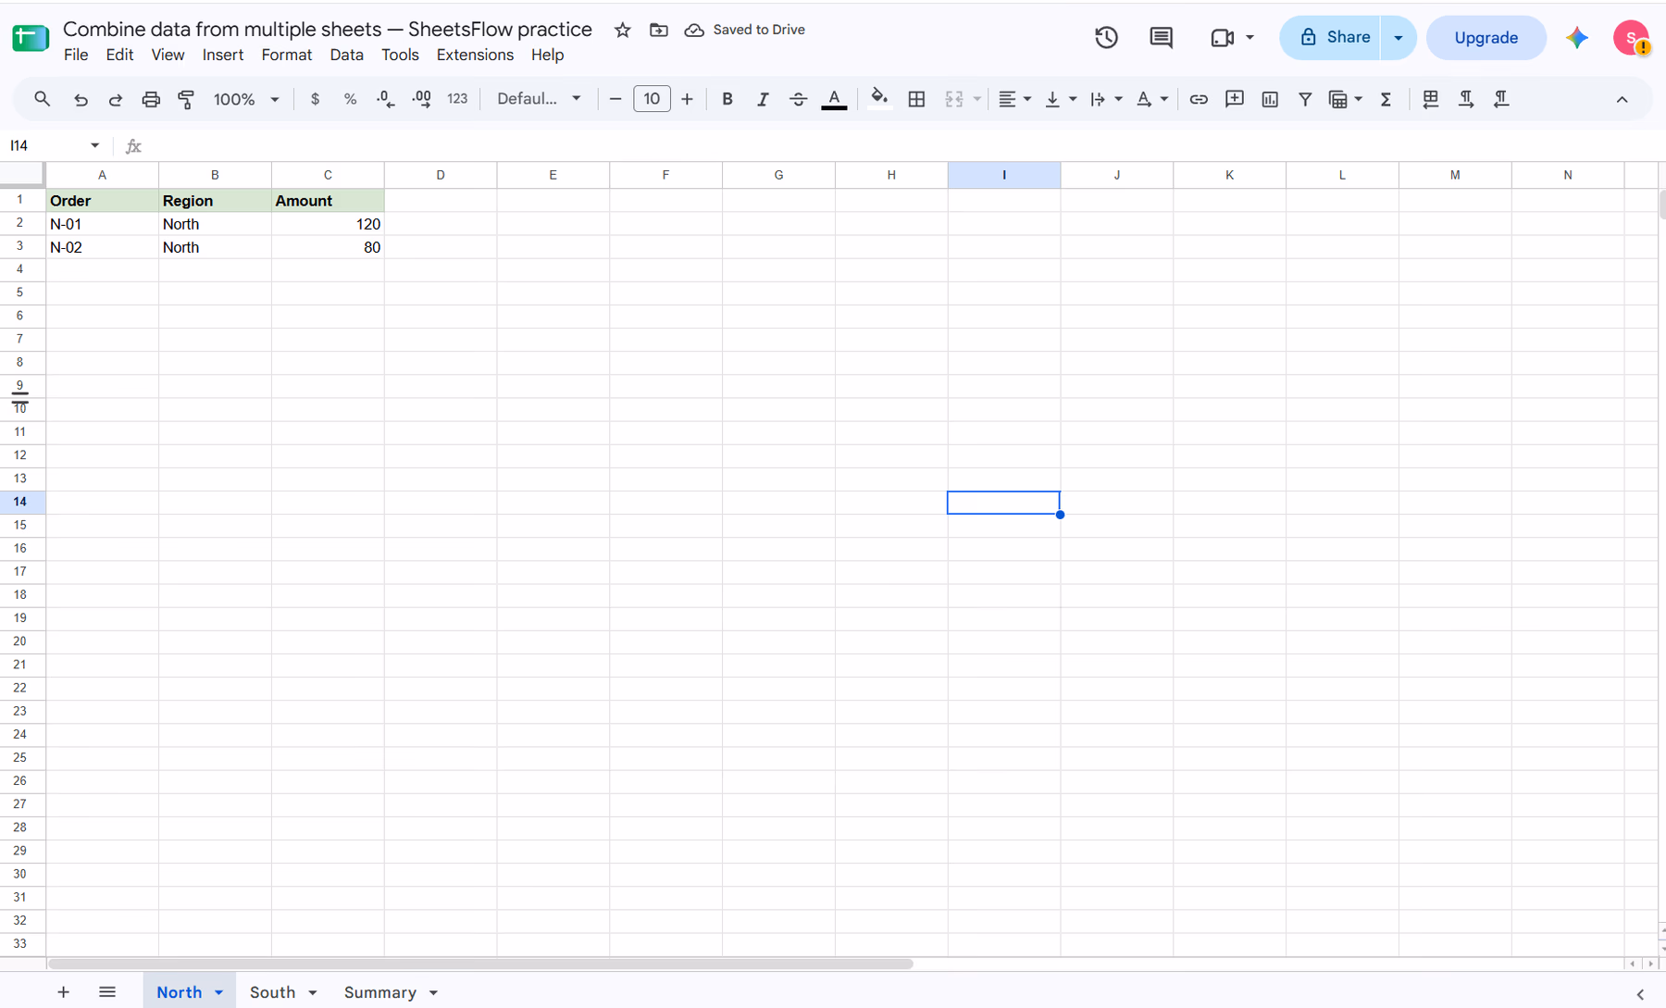Screen dimensions: 1666x1008
Task: Select the paint format roller icon
Action: (186, 99)
